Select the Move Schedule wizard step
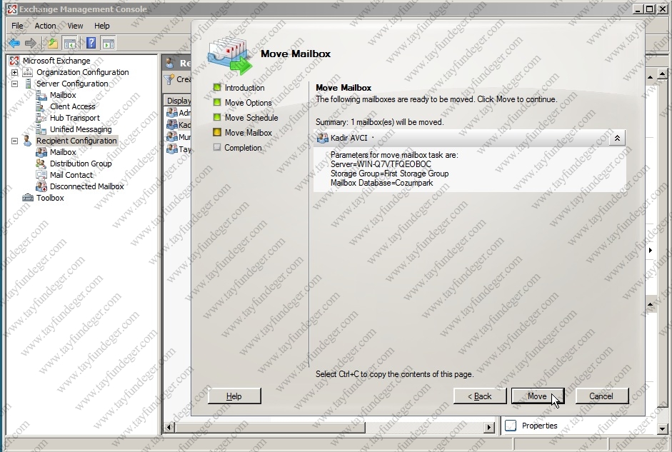 pyautogui.click(x=251, y=118)
